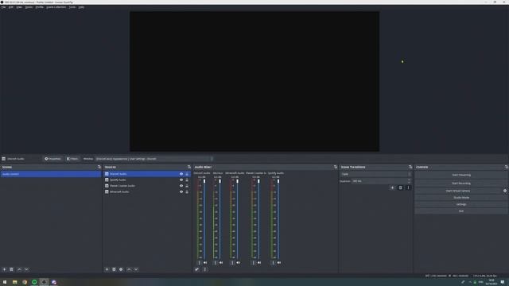Click the Discord Audio volume fader
Image resolution: width=509 pixels, height=286 pixels.
coord(204,181)
